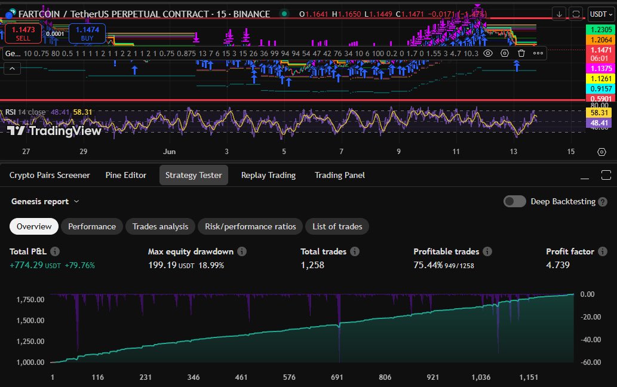Click the Profitable trades info icon
The image size is (617, 387).
point(487,251)
